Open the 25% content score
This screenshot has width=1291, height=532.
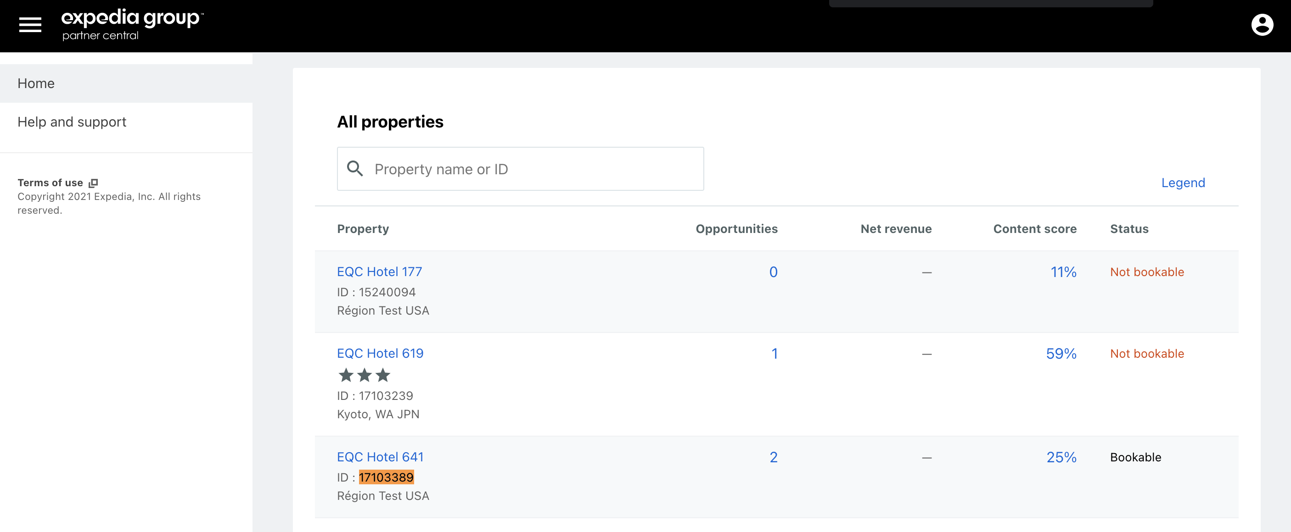tap(1061, 457)
